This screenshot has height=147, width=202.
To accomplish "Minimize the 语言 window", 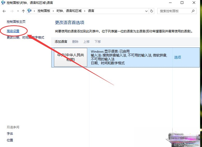I will coord(170,3).
